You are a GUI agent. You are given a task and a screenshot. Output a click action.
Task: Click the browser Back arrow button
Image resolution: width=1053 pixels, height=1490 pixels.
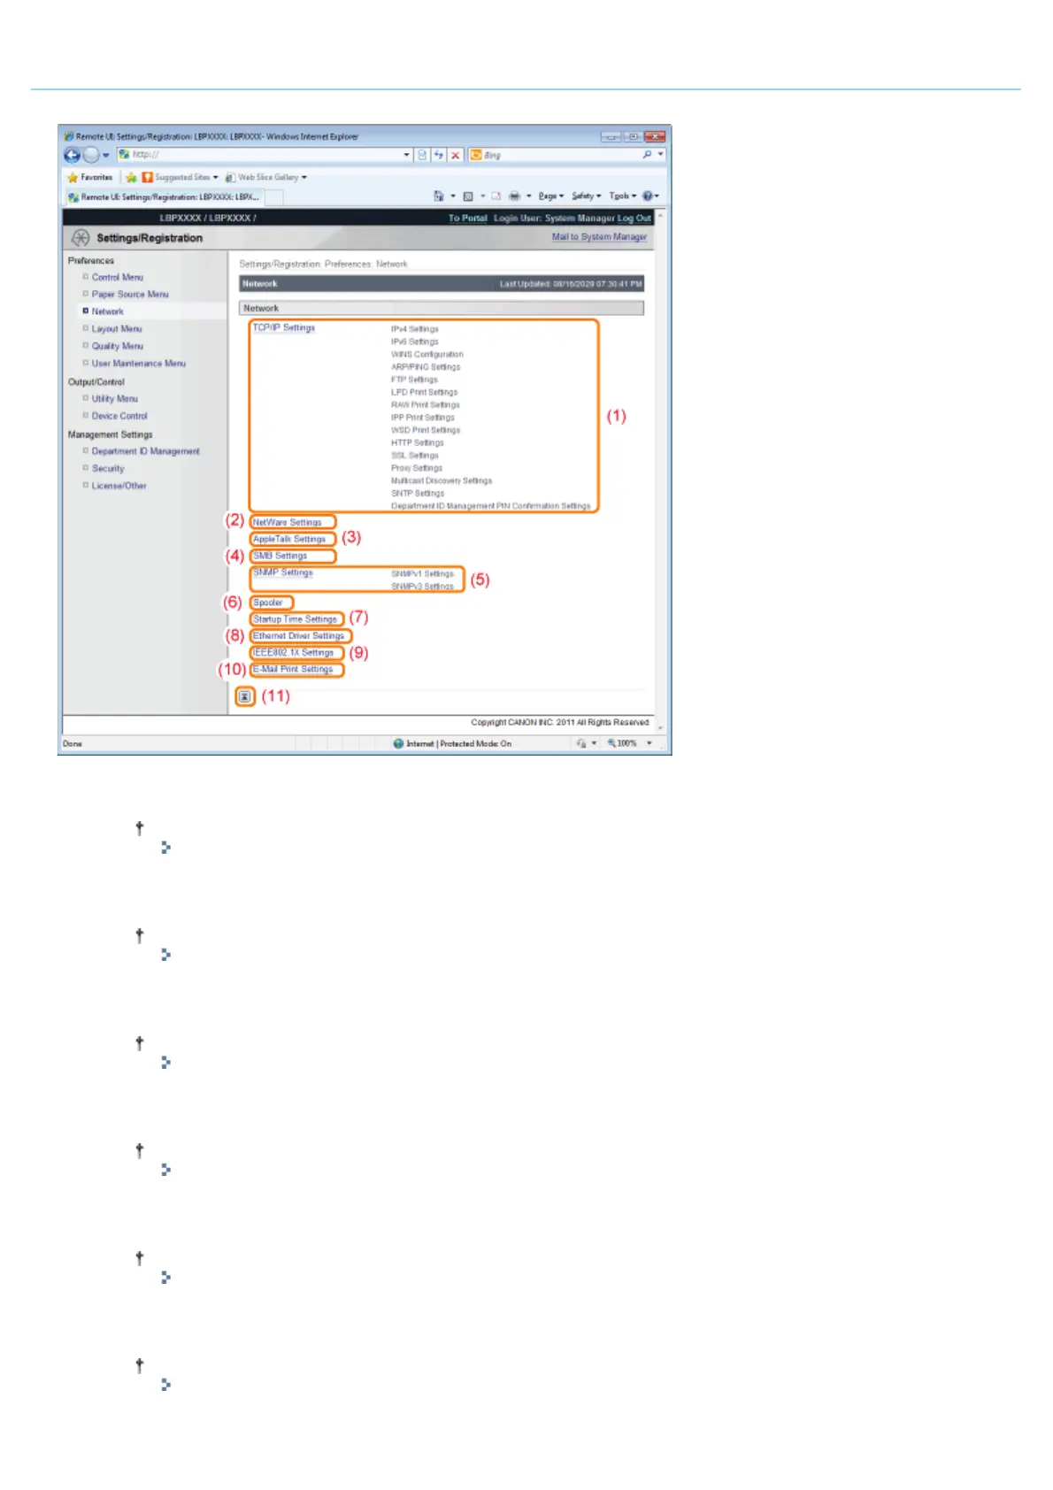pyautogui.click(x=72, y=155)
